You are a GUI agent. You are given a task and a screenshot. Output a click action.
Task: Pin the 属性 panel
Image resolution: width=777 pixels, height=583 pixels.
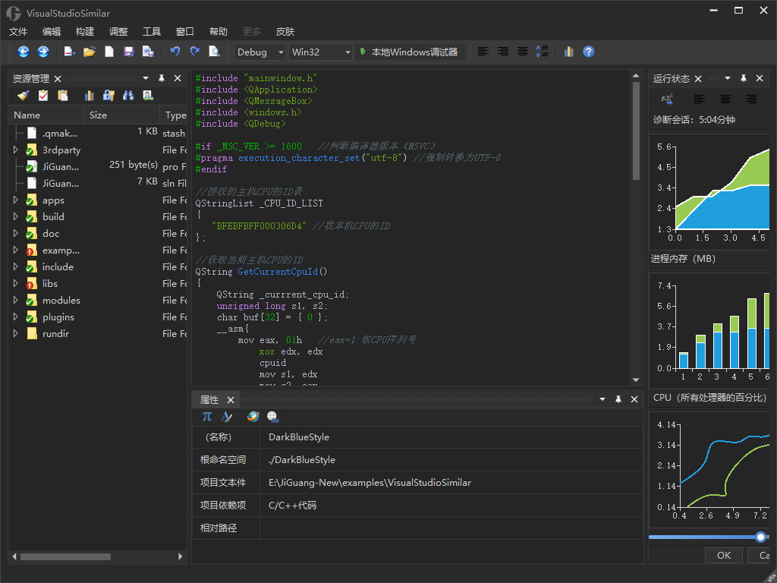pos(618,399)
